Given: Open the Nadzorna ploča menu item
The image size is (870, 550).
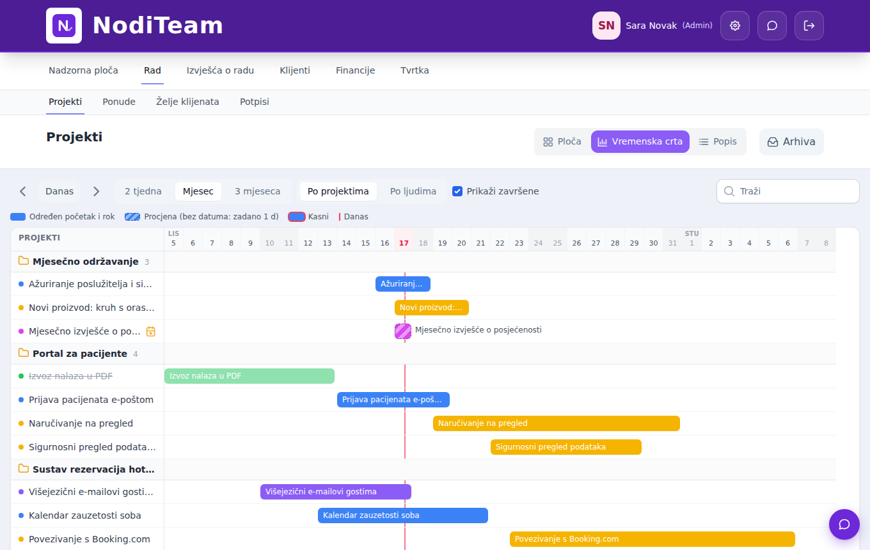Looking at the screenshot, I should [x=83, y=70].
